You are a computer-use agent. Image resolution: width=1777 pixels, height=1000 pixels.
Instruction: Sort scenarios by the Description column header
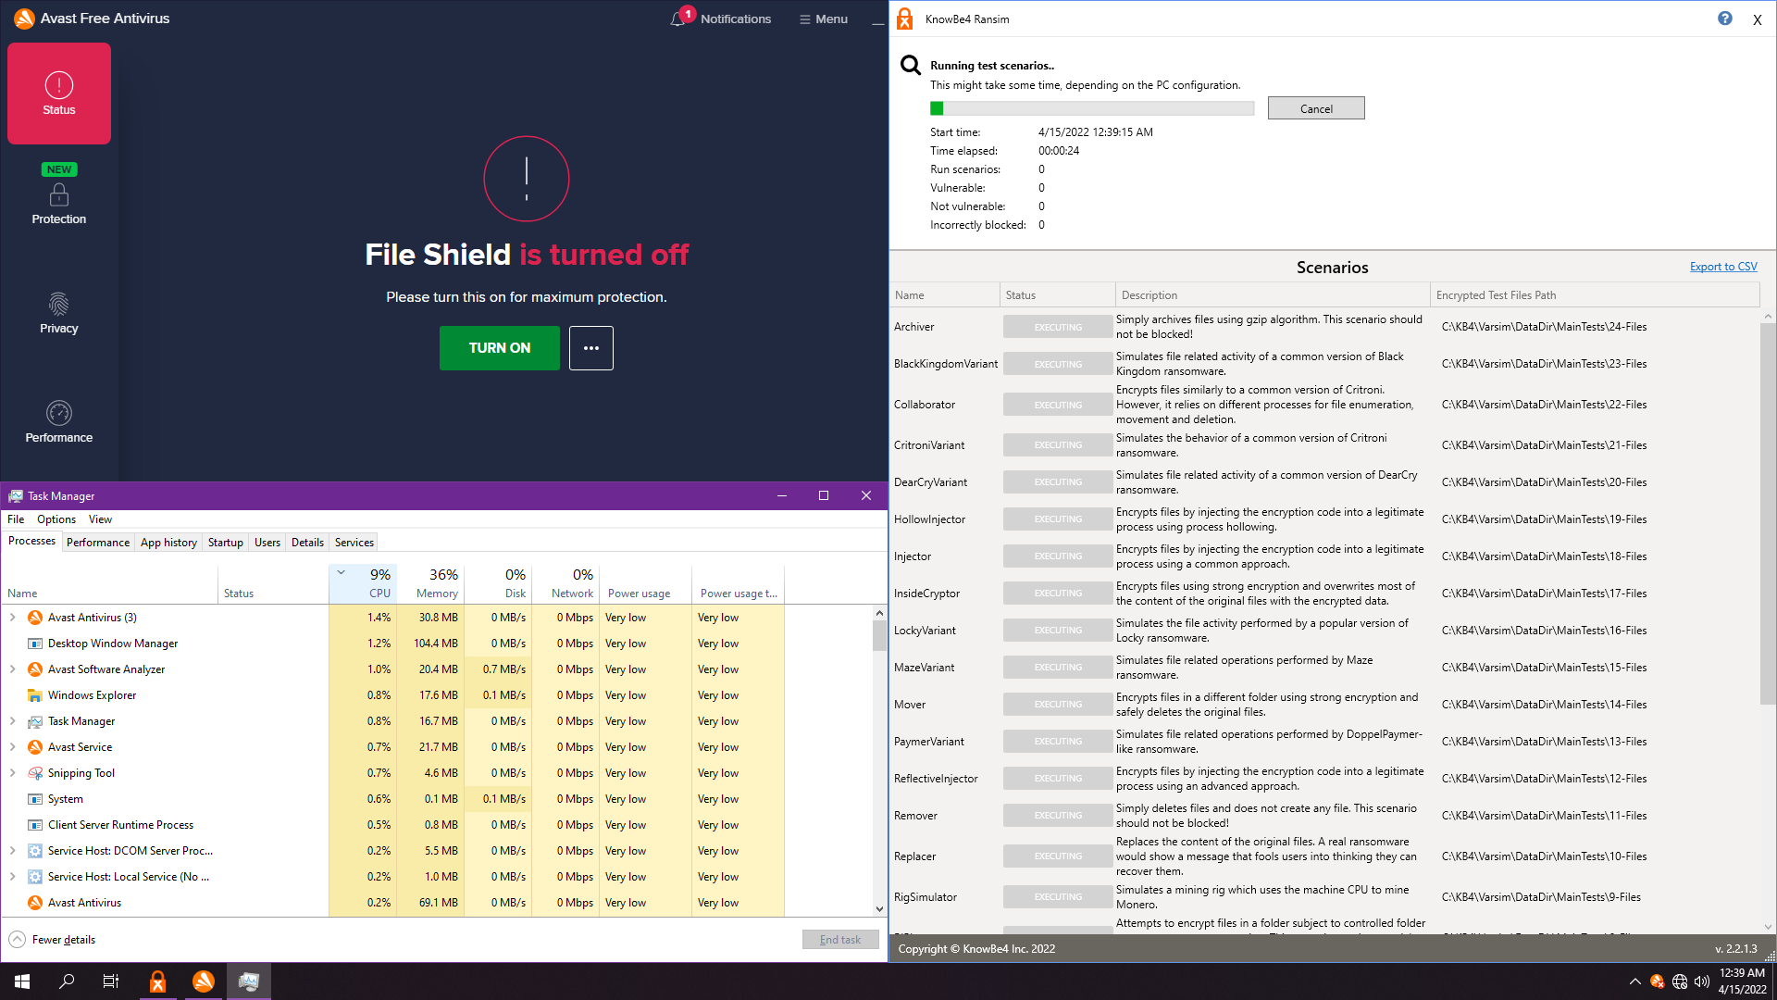click(x=1273, y=295)
